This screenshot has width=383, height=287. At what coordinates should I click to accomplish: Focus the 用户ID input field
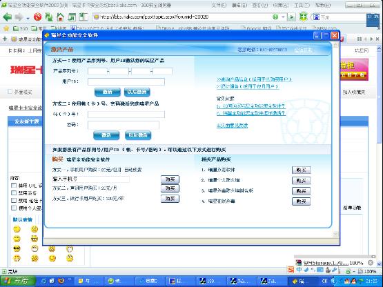click(x=126, y=81)
